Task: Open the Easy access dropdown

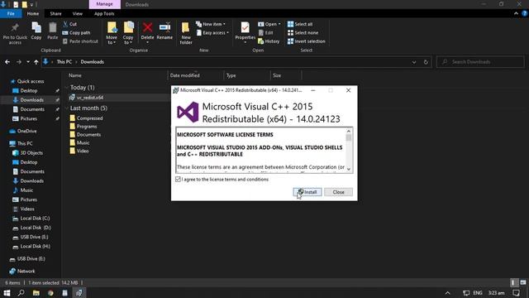Action: pyautogui.click(x=212, y=33)
